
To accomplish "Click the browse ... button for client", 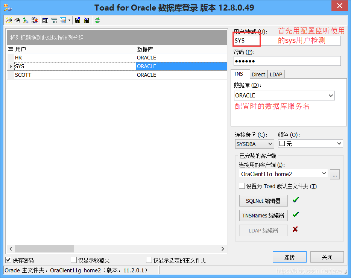I will [x=335, y=175].
